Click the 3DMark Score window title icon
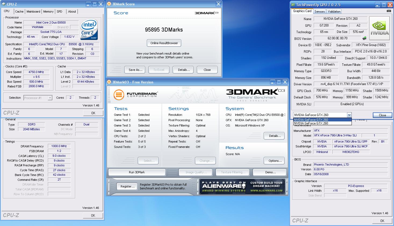This screenshot has height=226, width=394. 109,4
